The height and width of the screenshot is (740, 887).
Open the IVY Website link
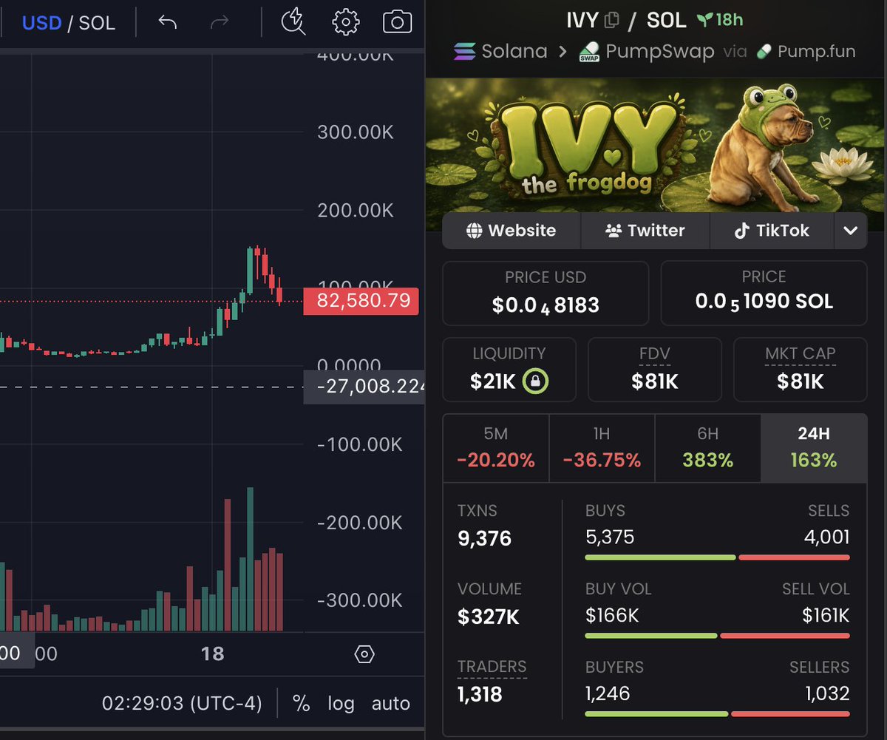[512, 231]
